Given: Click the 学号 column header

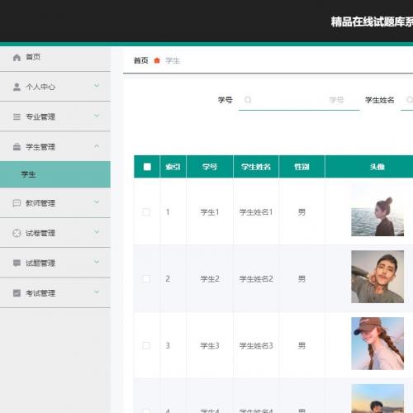Looking at the screenshot, I should click(210, 167).
